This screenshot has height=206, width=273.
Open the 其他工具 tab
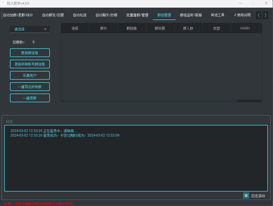tap(217, 15)
